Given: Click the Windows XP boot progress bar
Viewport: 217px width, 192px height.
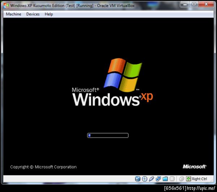Looking at the screenshot, I should [x=108, y=135].
